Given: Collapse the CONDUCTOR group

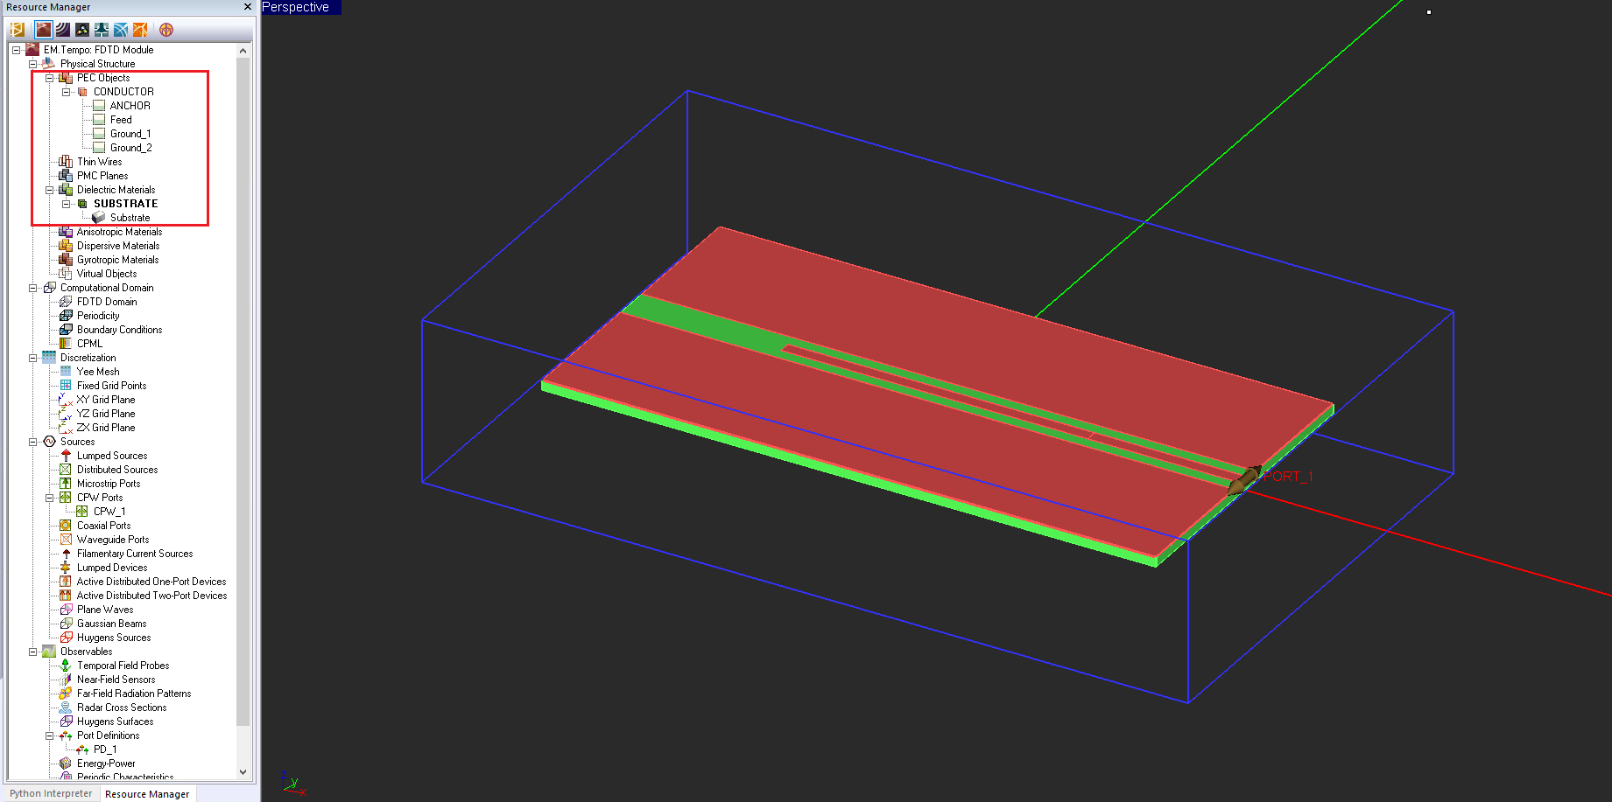Looking at the screenshot, I should 67,92.
